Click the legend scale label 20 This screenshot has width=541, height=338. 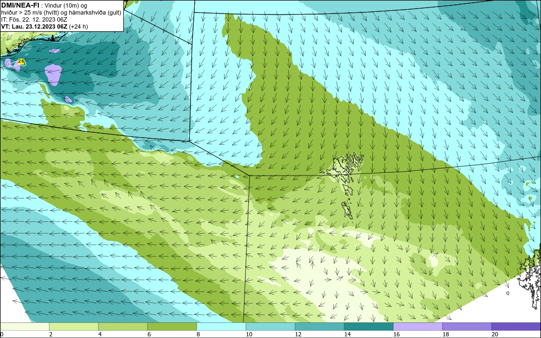495,334
